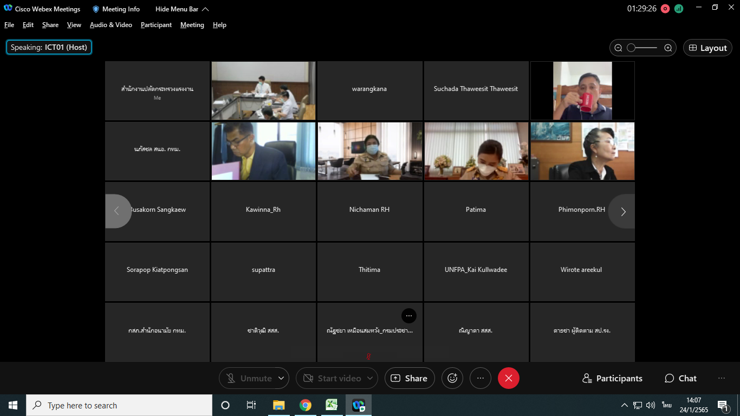
Task: Zoom in with the magnifier plus icon
Action: click(668, 48)
